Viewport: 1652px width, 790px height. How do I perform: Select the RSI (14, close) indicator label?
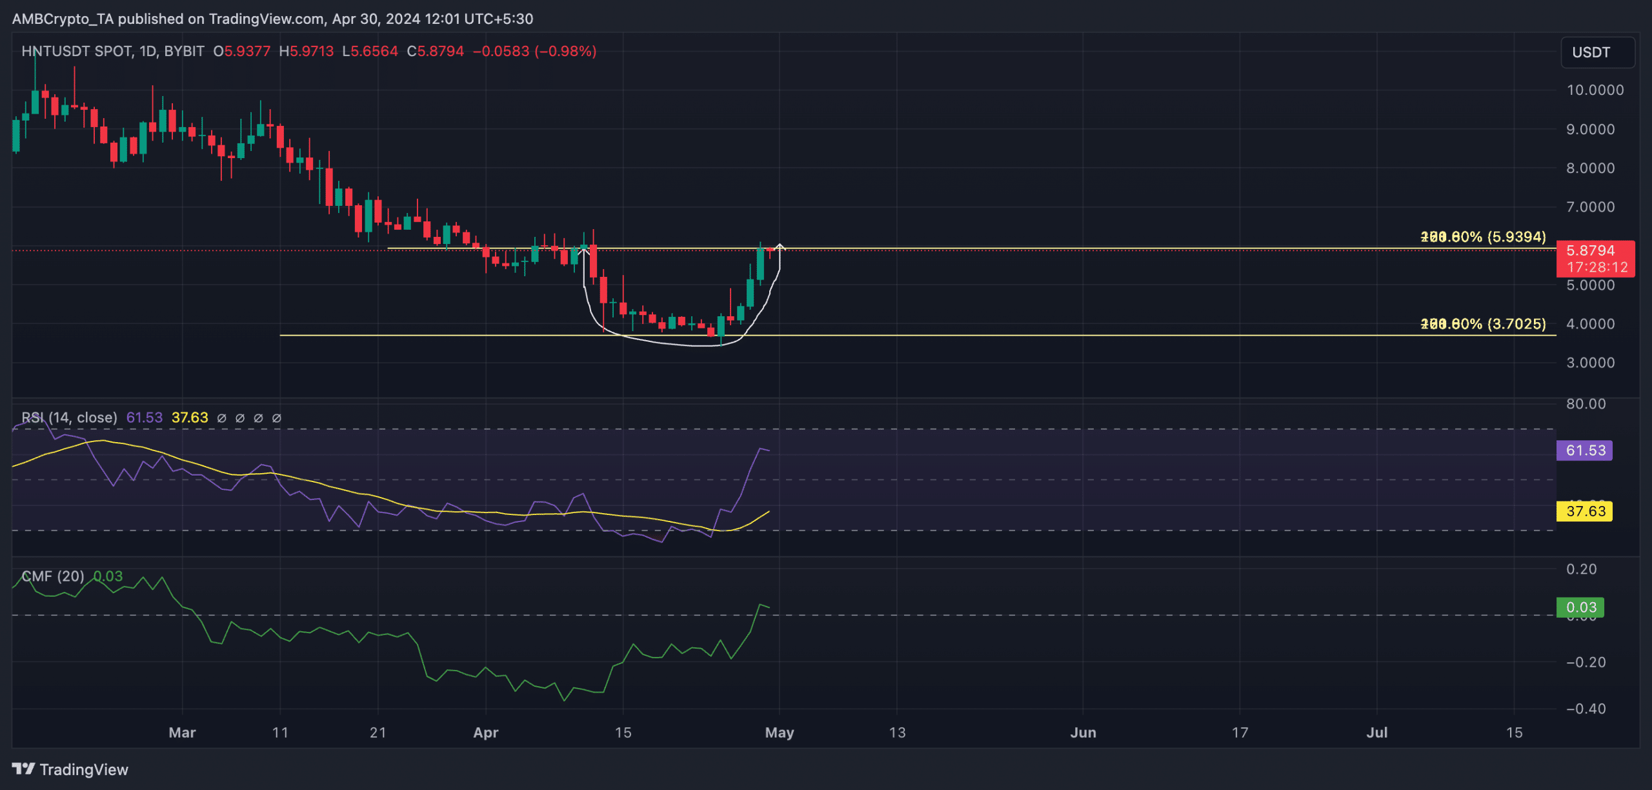(x=70, y=418)
